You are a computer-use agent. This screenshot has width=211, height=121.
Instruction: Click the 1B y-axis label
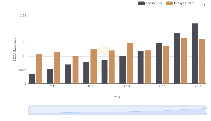[24, 56]
